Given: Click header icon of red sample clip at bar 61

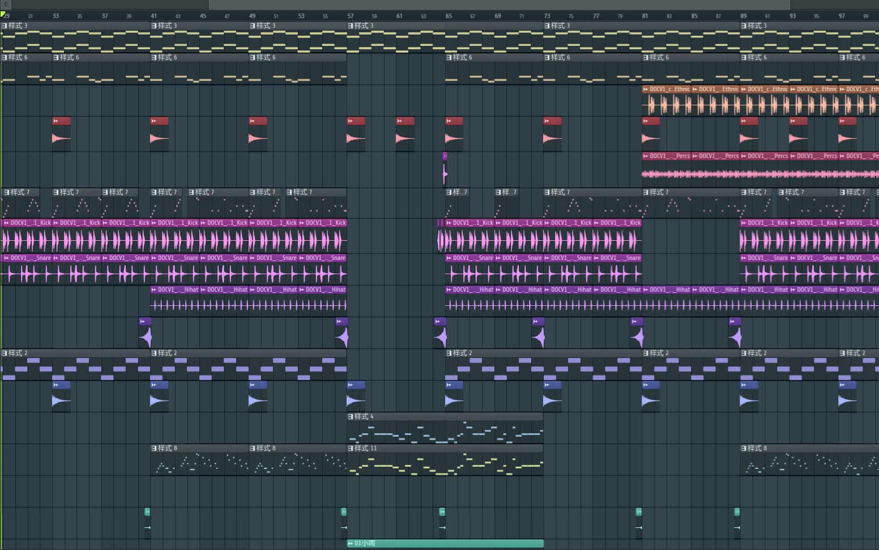Looking at the screenshot, I should 400,121.
